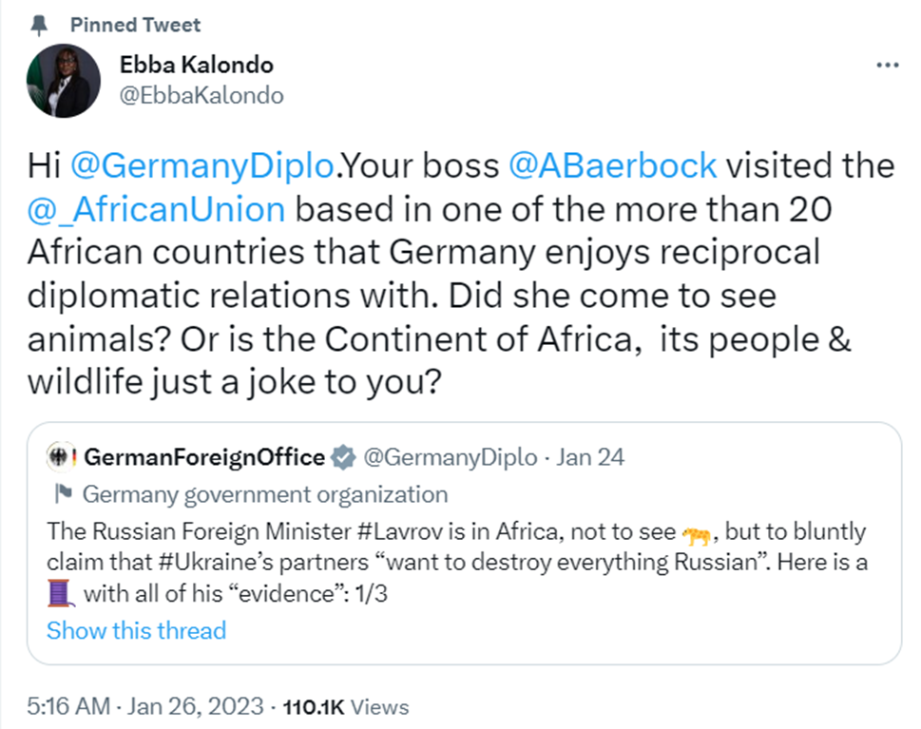
Task: Visit the @ABaerbock mention
Action: click(x=613, y=166)
